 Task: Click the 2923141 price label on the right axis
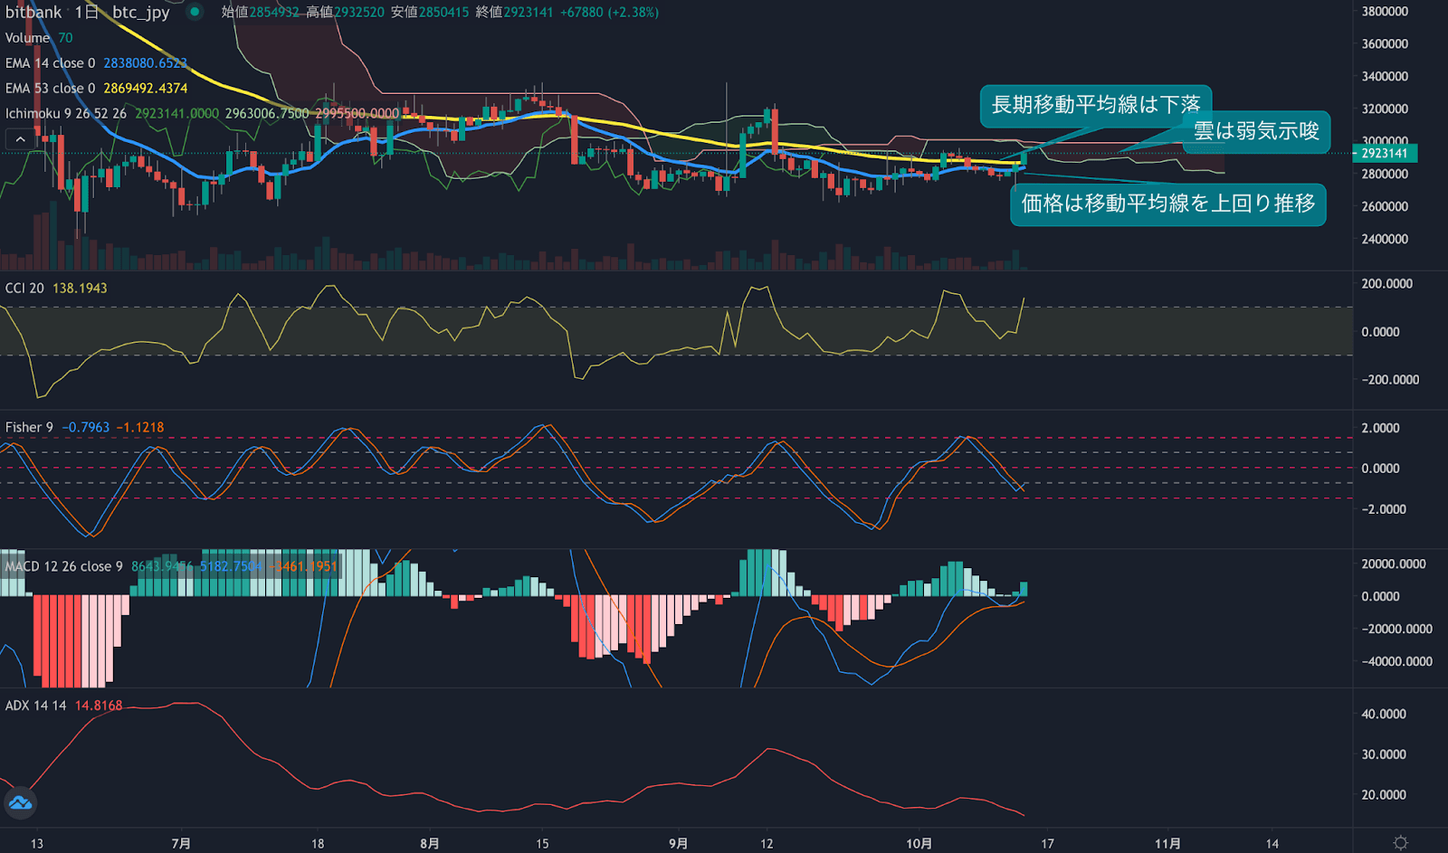pos(1383,154)
